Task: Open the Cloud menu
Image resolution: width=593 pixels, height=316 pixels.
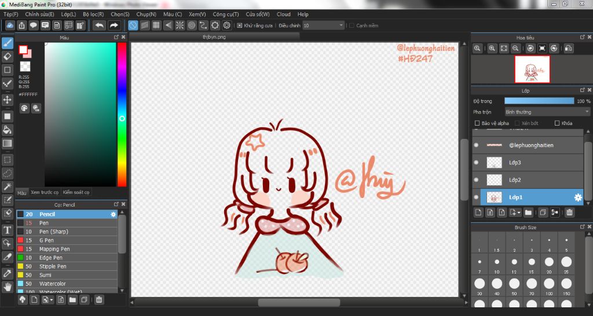Action: click(284, 14)
